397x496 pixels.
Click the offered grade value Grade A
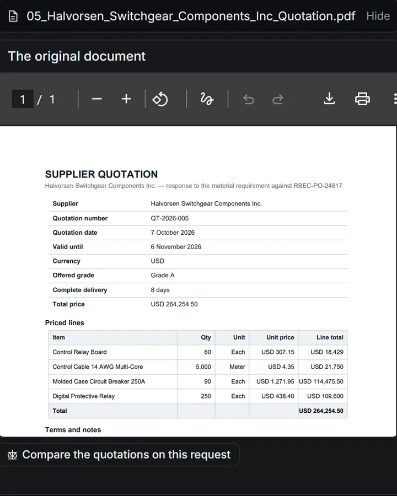[x=163, y=275]
